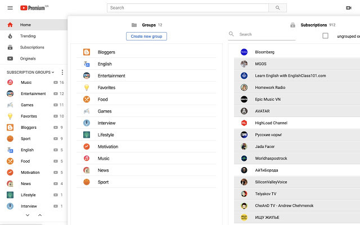360x225 pixels.
Task: Click the Subscriptions header icon
Action: coord(292,25)
